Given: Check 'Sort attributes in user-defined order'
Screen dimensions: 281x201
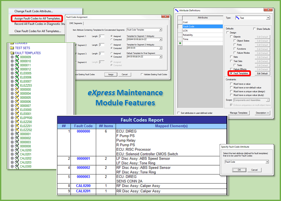Looking at the screenshot, I should (x=178, y=113).
